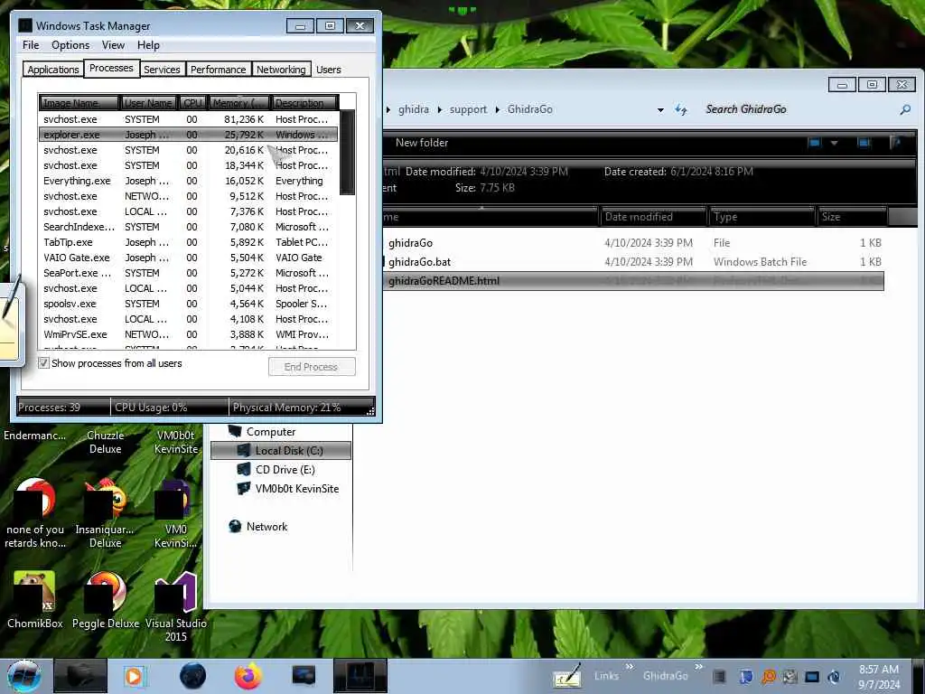Switch to the Networking tab
Screen dimensions: 925x694
pyautogui.click(x=281, y=70)
